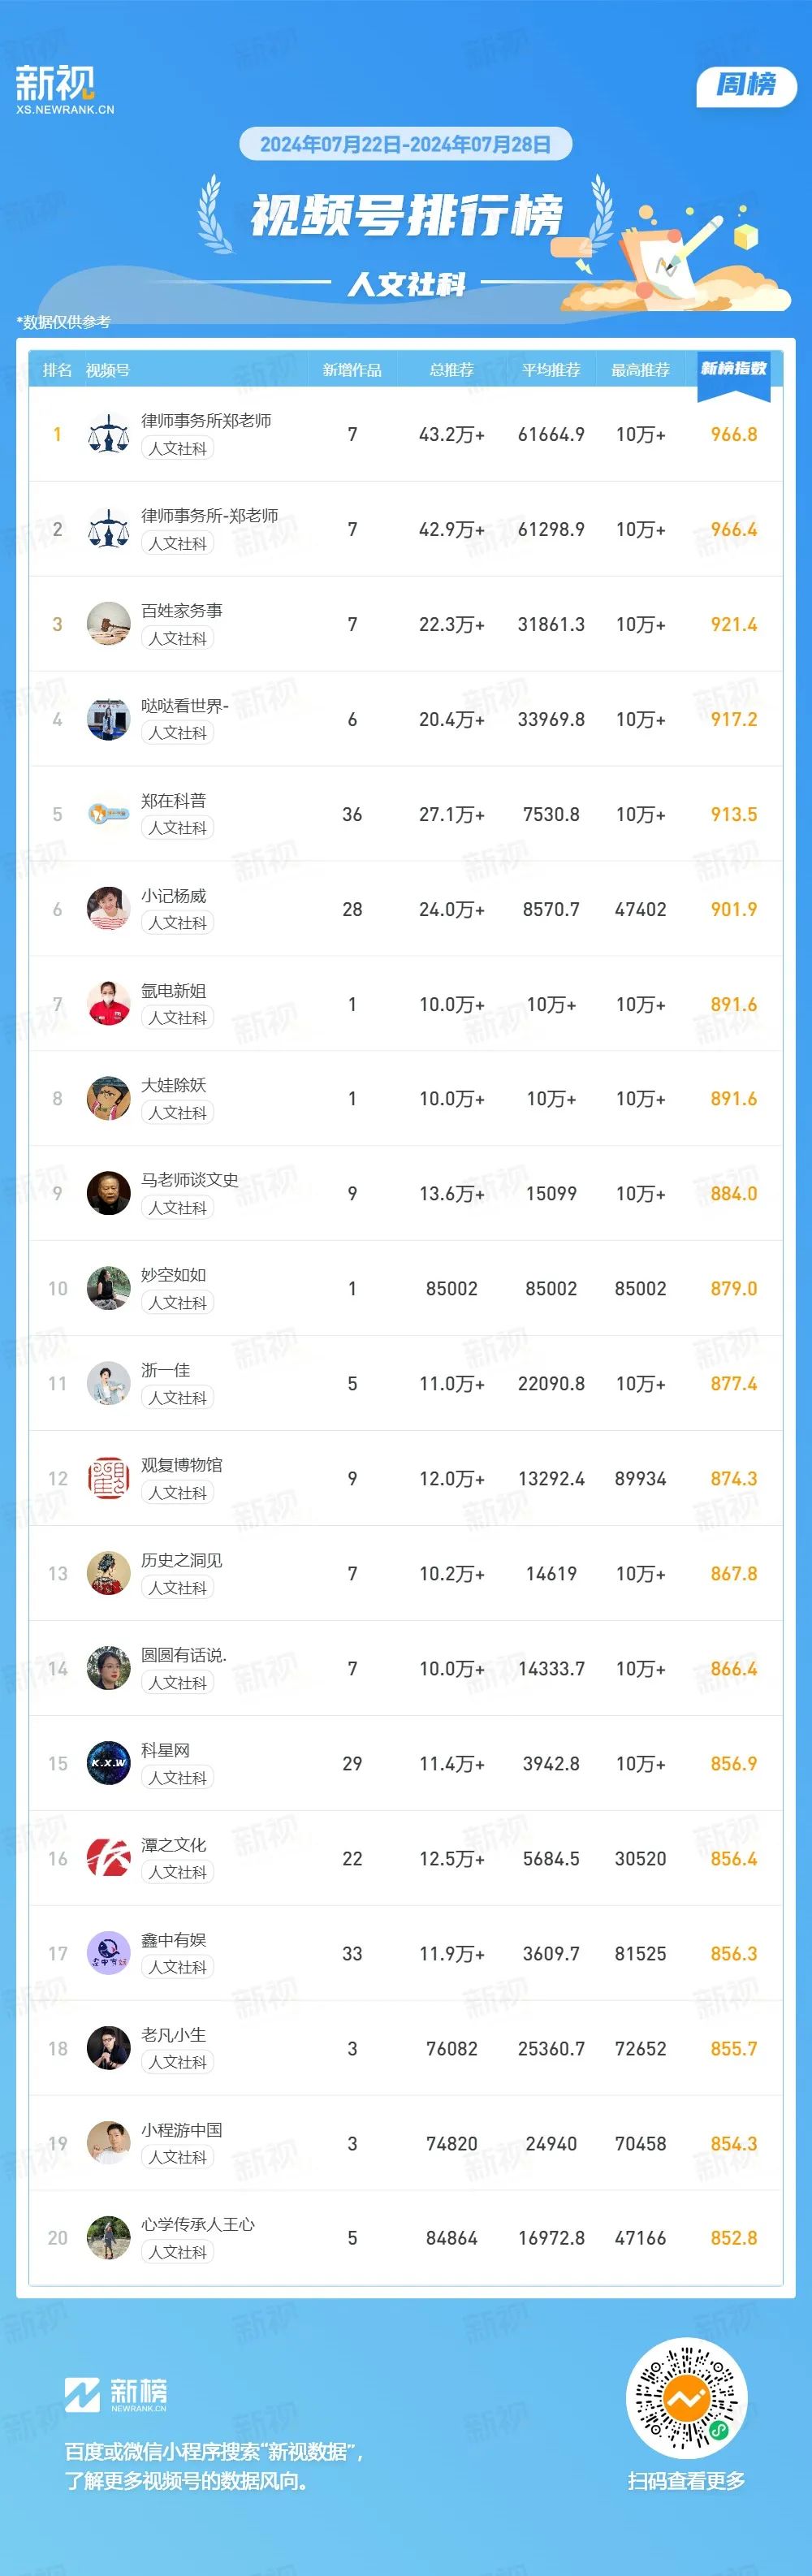Open the 马老师谈文史 account name
Viewport: 812px width, 2576px height.
(190, 1180)
